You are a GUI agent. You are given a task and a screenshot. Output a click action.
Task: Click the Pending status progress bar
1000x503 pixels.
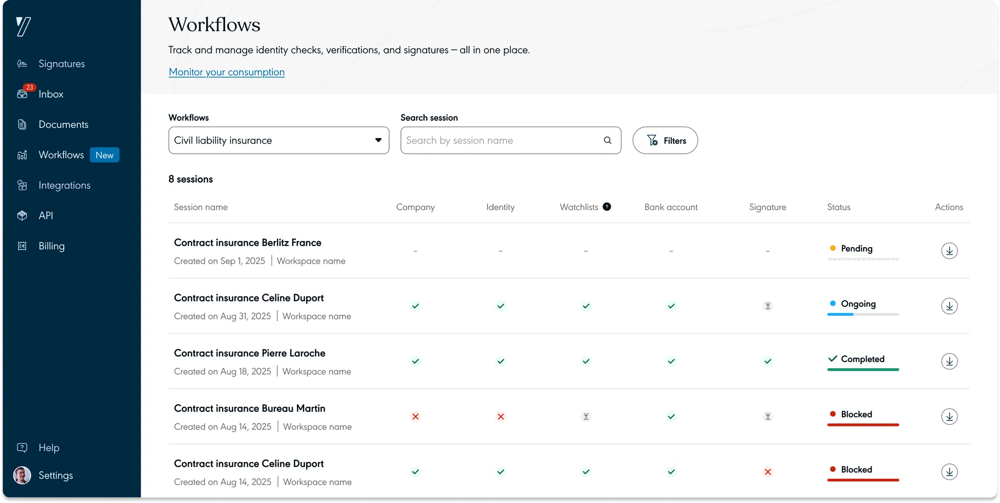pyautogui.click(x=863, y=259)
